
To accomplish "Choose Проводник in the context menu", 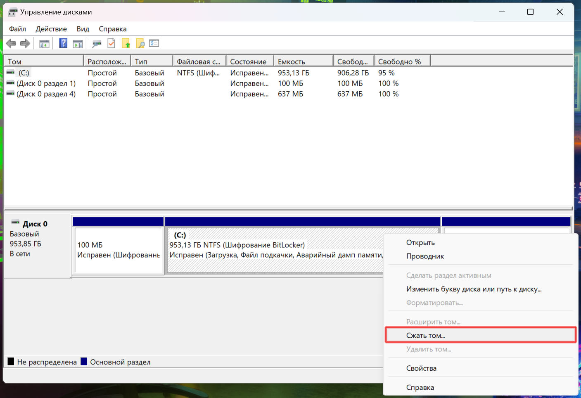I will tap(481, 256).
